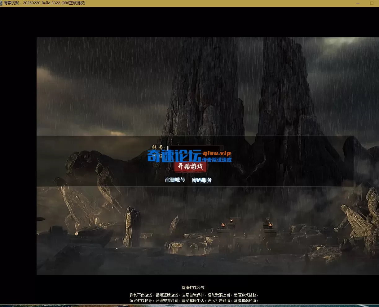Screen dimensions: 379x307
Task: Maximize the game window from title bar
Action: pyautogui.click(x=372, y=3)
